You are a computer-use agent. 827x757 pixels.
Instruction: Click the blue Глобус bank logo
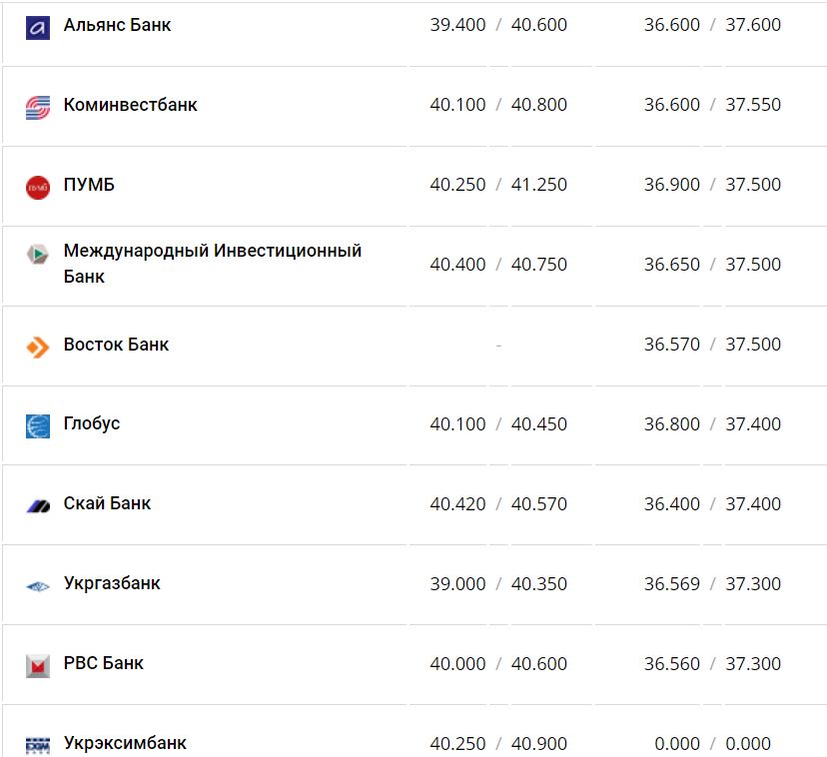point(38,426)
